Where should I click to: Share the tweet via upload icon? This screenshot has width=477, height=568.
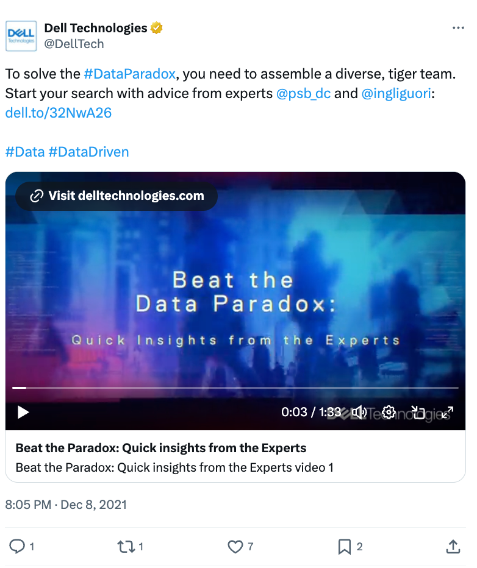453,546
